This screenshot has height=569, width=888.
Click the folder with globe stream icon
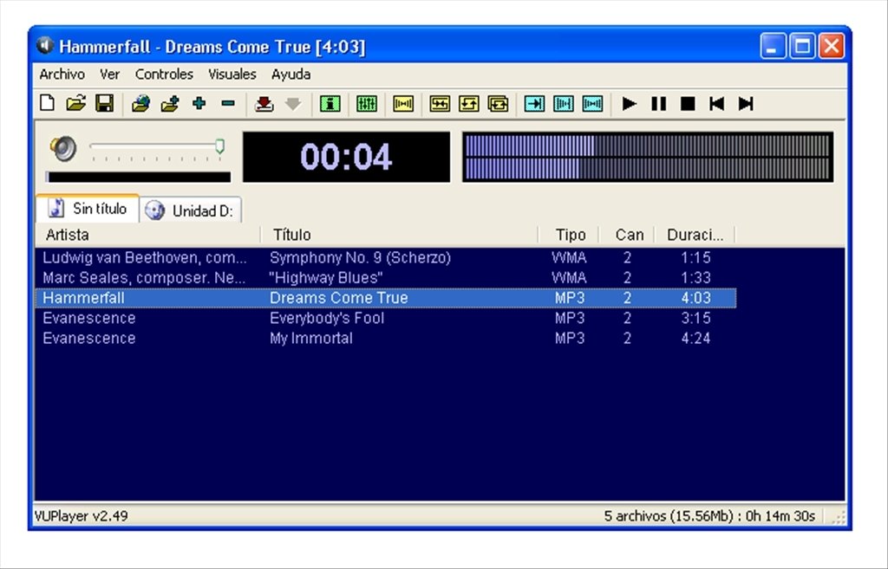140,104
